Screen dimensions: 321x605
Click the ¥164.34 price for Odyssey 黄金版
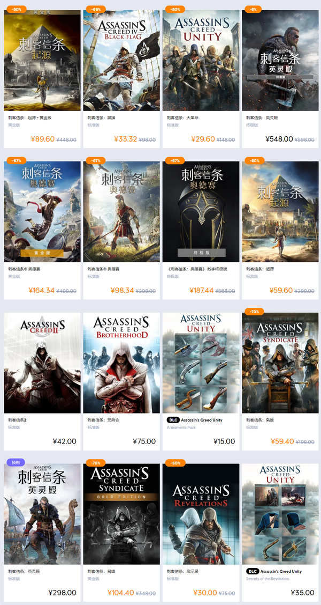[41, 290]
